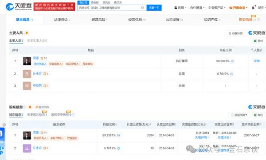266x160 pixels.
Task: Sort by the 持股比例 column header
Action: point(110,124)
